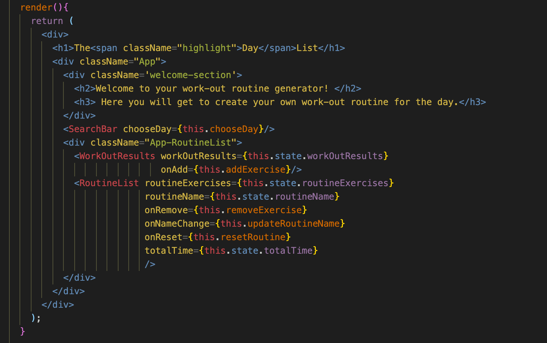Viewport: 547px width, 343px height.
Task: Click the 'onNameChange' prop name
Action: (x=177, y=224)
